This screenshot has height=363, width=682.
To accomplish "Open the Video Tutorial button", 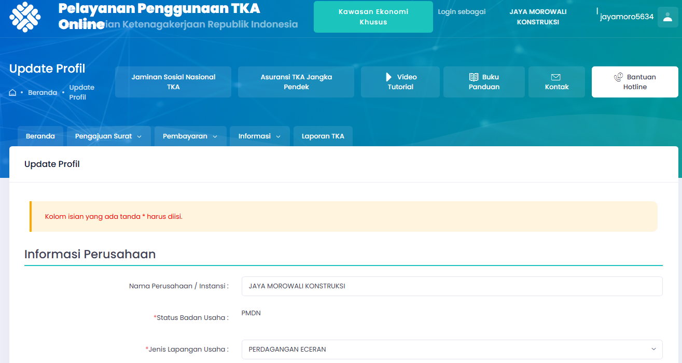I will tap(400, 82).
